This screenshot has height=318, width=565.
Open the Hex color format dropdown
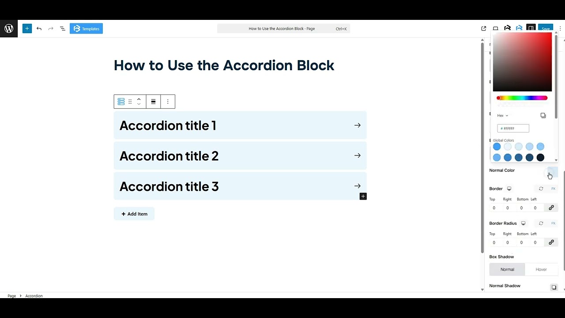[x=502, y=115]
